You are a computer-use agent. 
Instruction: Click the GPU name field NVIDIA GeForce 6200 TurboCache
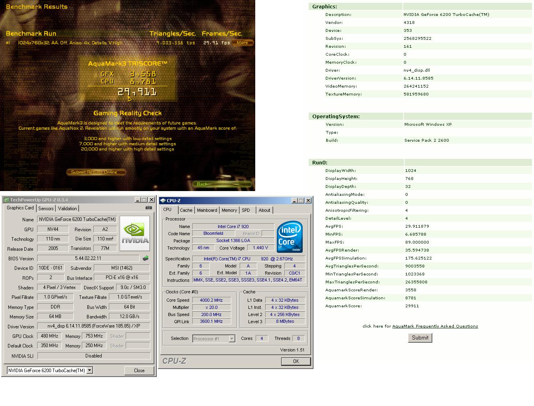[77, 219]
